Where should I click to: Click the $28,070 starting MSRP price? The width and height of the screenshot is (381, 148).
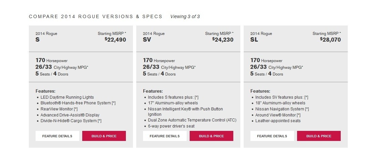pos(330,40)
